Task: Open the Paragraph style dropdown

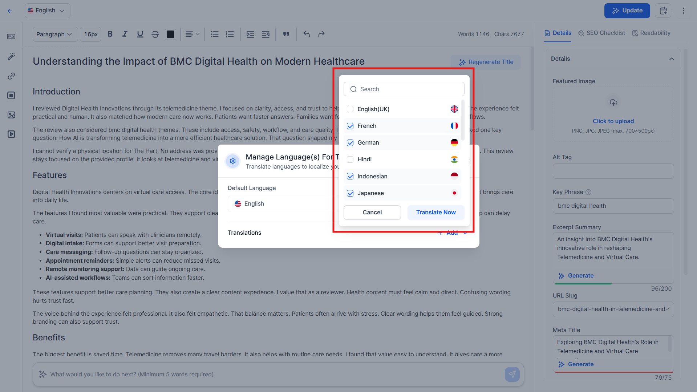Action: (x=55, y=34)
